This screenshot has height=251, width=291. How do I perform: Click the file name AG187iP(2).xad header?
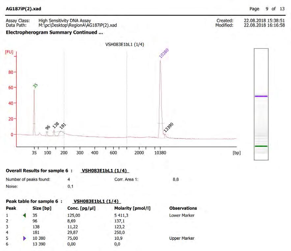pos(24,9)
